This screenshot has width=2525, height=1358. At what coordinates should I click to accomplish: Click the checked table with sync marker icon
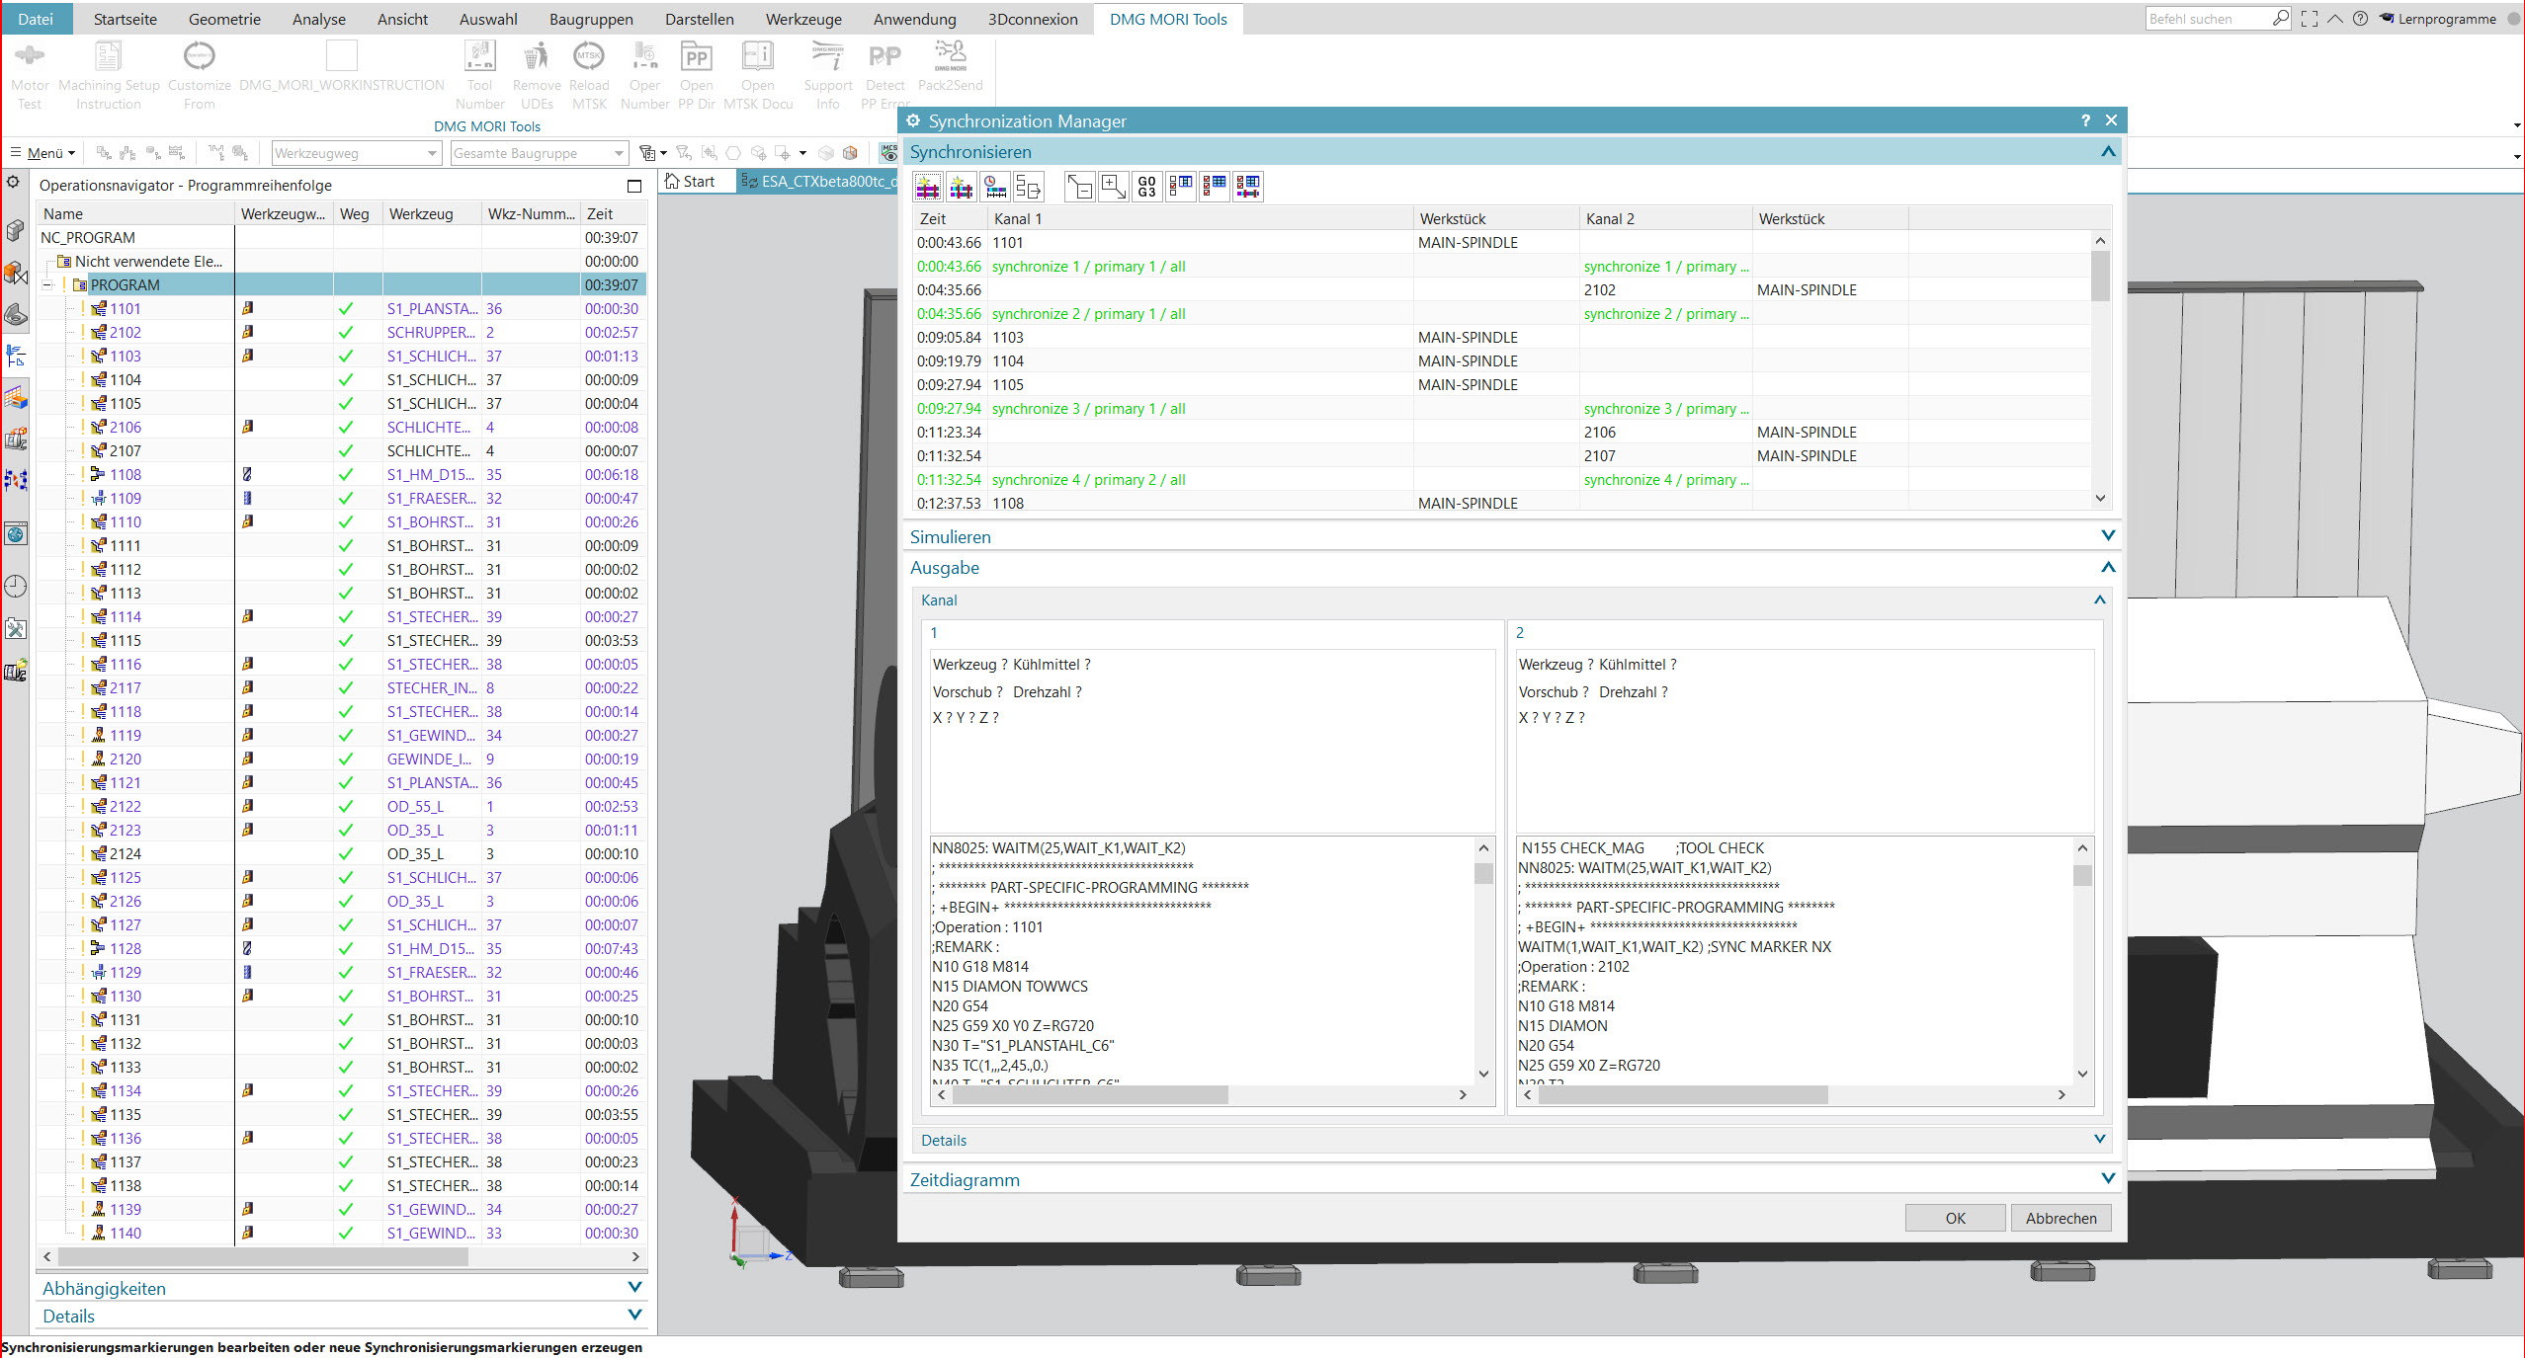(x=1248, y=186)
